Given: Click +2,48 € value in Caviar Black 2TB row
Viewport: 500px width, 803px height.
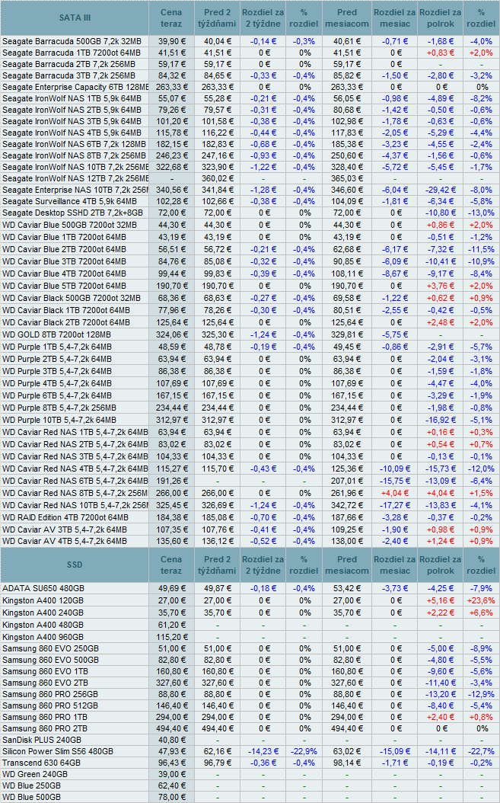Looking at the screenshot, I should [x=441, y=322].
